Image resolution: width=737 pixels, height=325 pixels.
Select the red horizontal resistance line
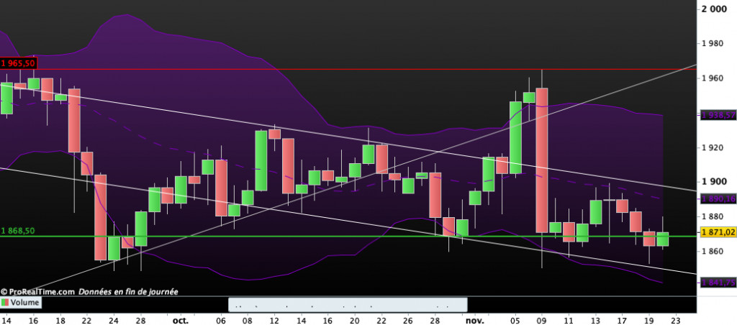[360, 69]
